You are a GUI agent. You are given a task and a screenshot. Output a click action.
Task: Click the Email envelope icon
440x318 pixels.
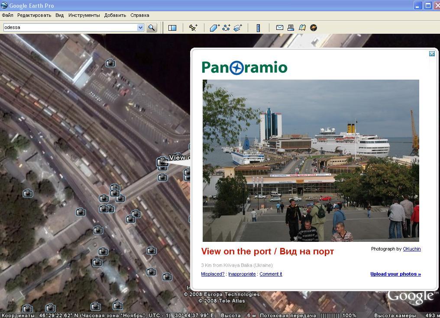280,28
